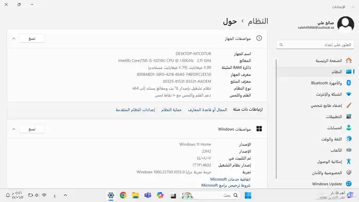Open حماية النظام system protection link
The width and height of the screenshot is (359, 202).
tap(171, 110)
